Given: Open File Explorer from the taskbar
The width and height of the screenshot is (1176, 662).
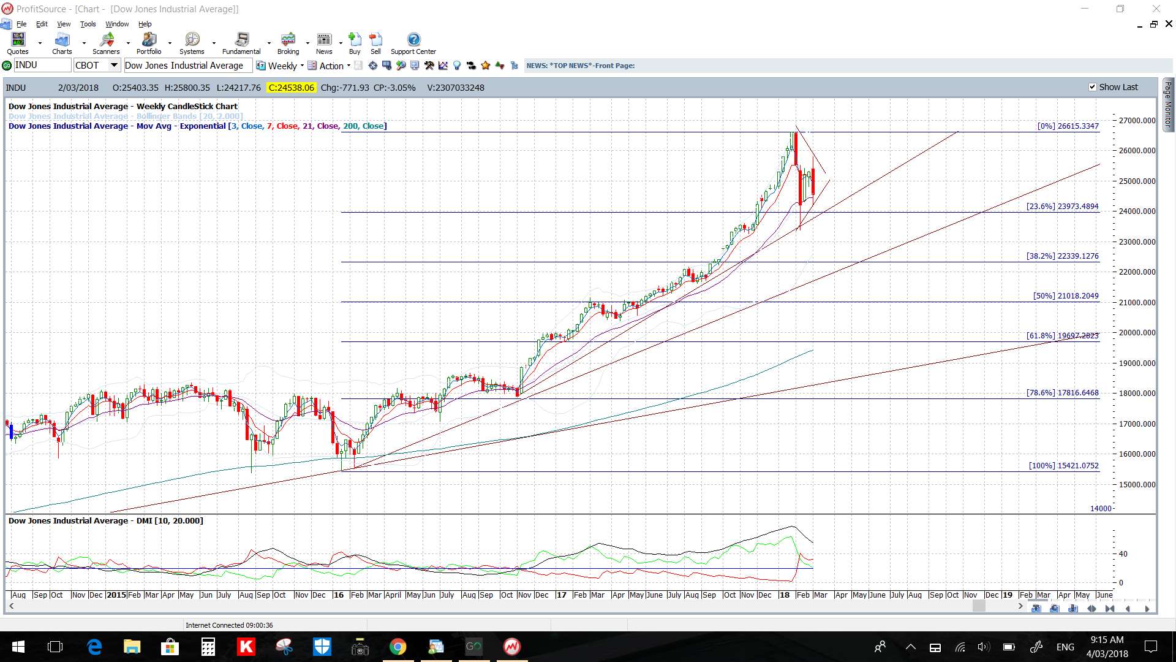Looking at the screenshot, I should point(132,647).
